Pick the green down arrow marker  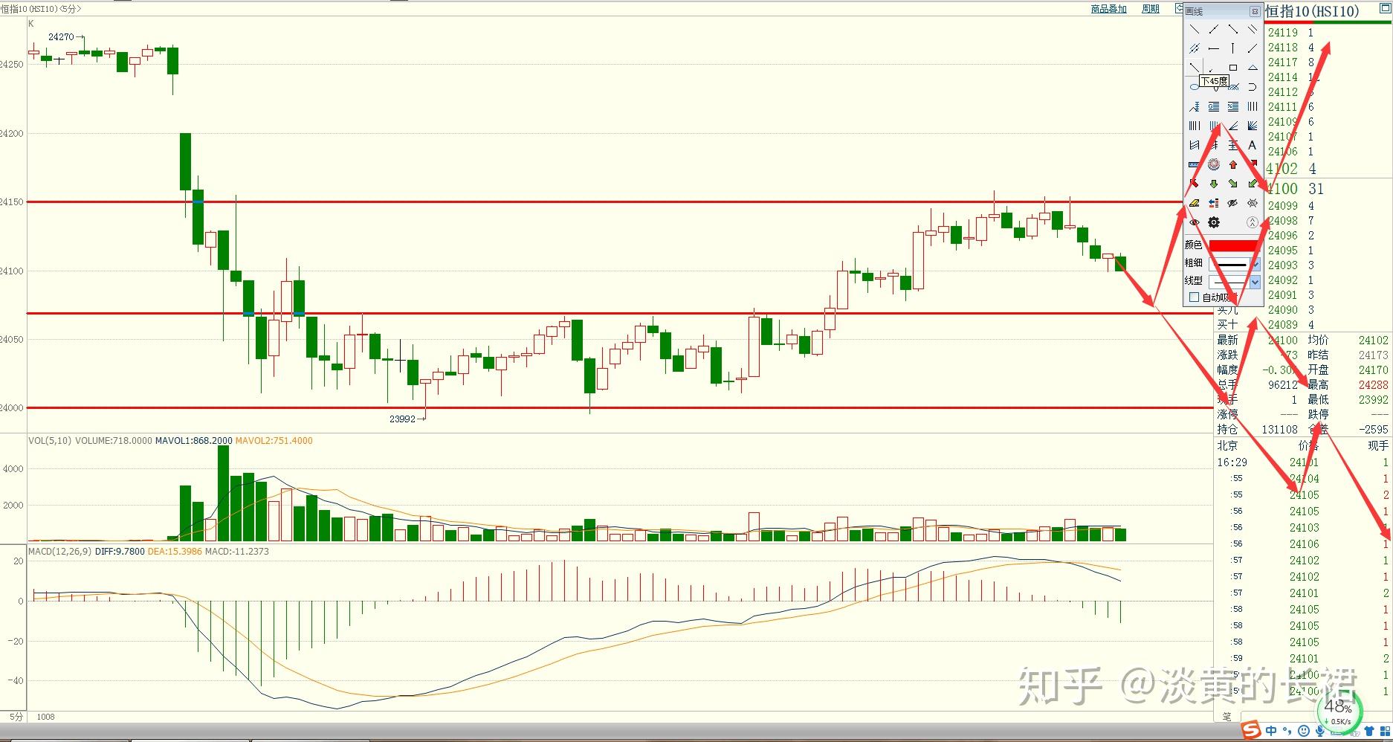coord(1214,184)
